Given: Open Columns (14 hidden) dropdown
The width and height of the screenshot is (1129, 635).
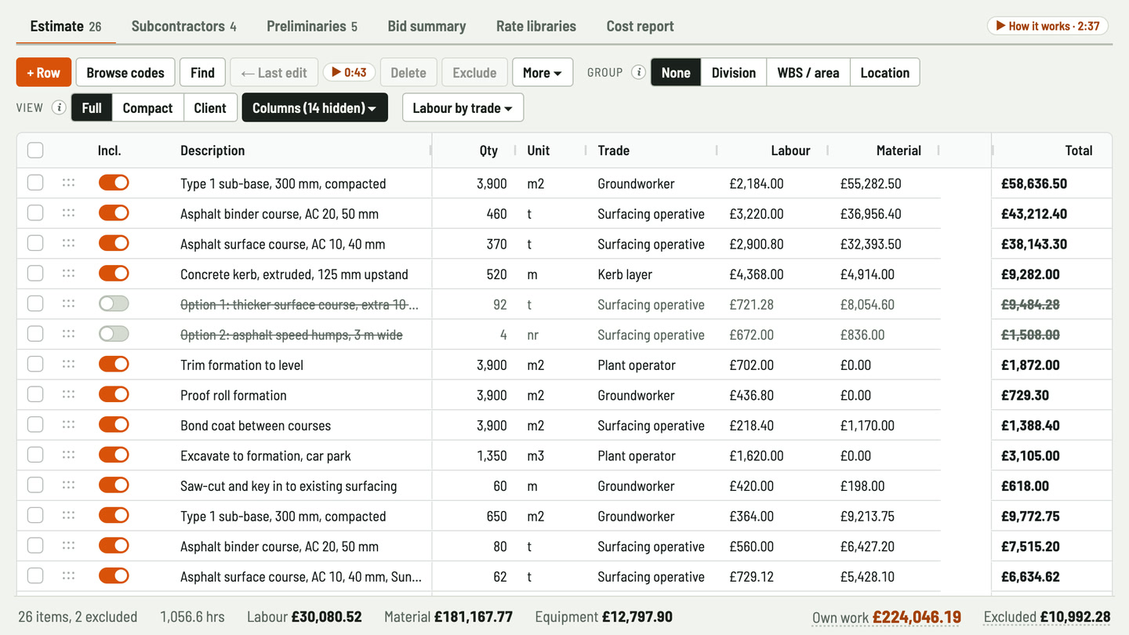Looking at the screenshot, I should (x=314, y=107).
